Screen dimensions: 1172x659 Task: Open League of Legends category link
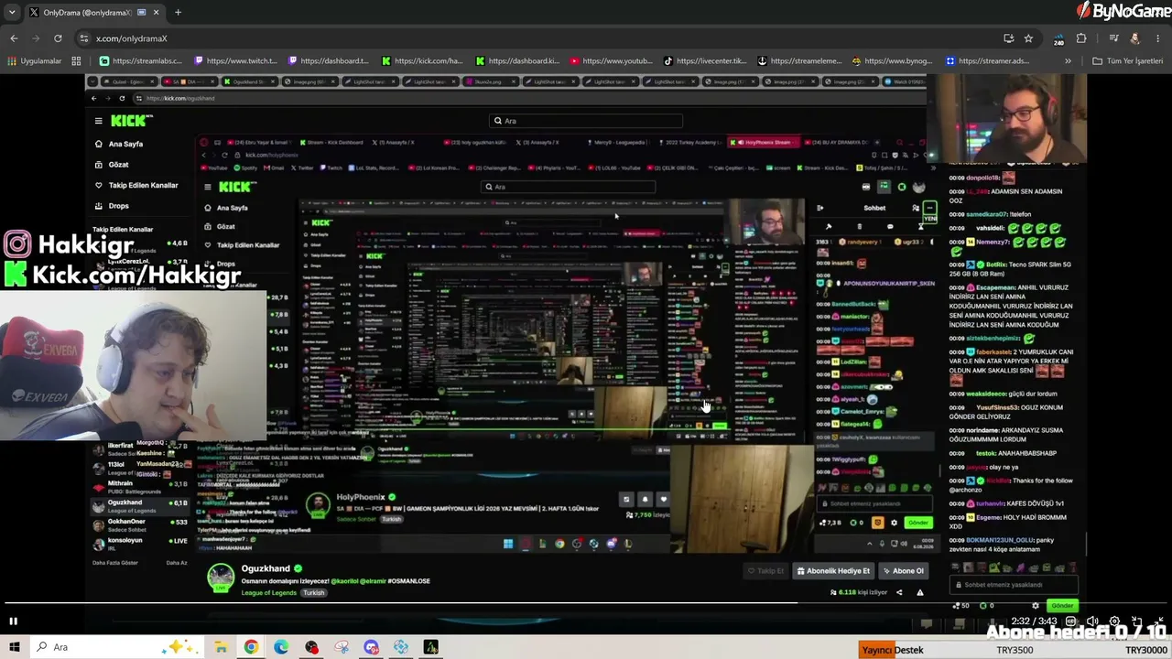(269, 593)
